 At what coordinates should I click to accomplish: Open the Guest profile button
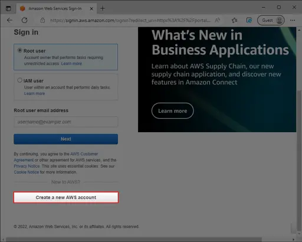click(x=271, y=20)
